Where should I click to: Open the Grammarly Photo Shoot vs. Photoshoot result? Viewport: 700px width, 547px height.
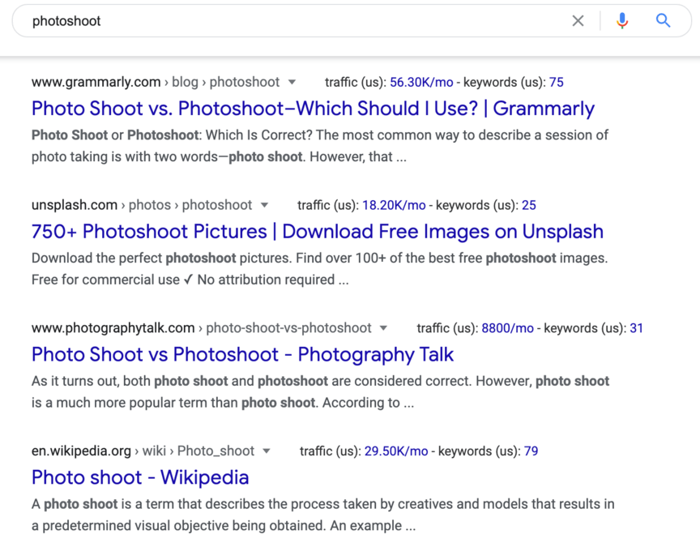313,109
